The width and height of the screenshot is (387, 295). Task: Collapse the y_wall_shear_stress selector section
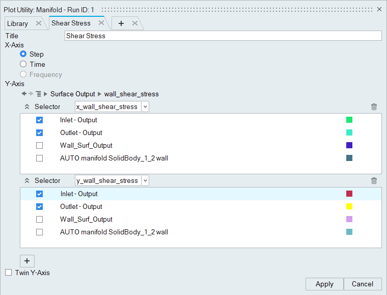pyautogui.click(x=27, y=181)
